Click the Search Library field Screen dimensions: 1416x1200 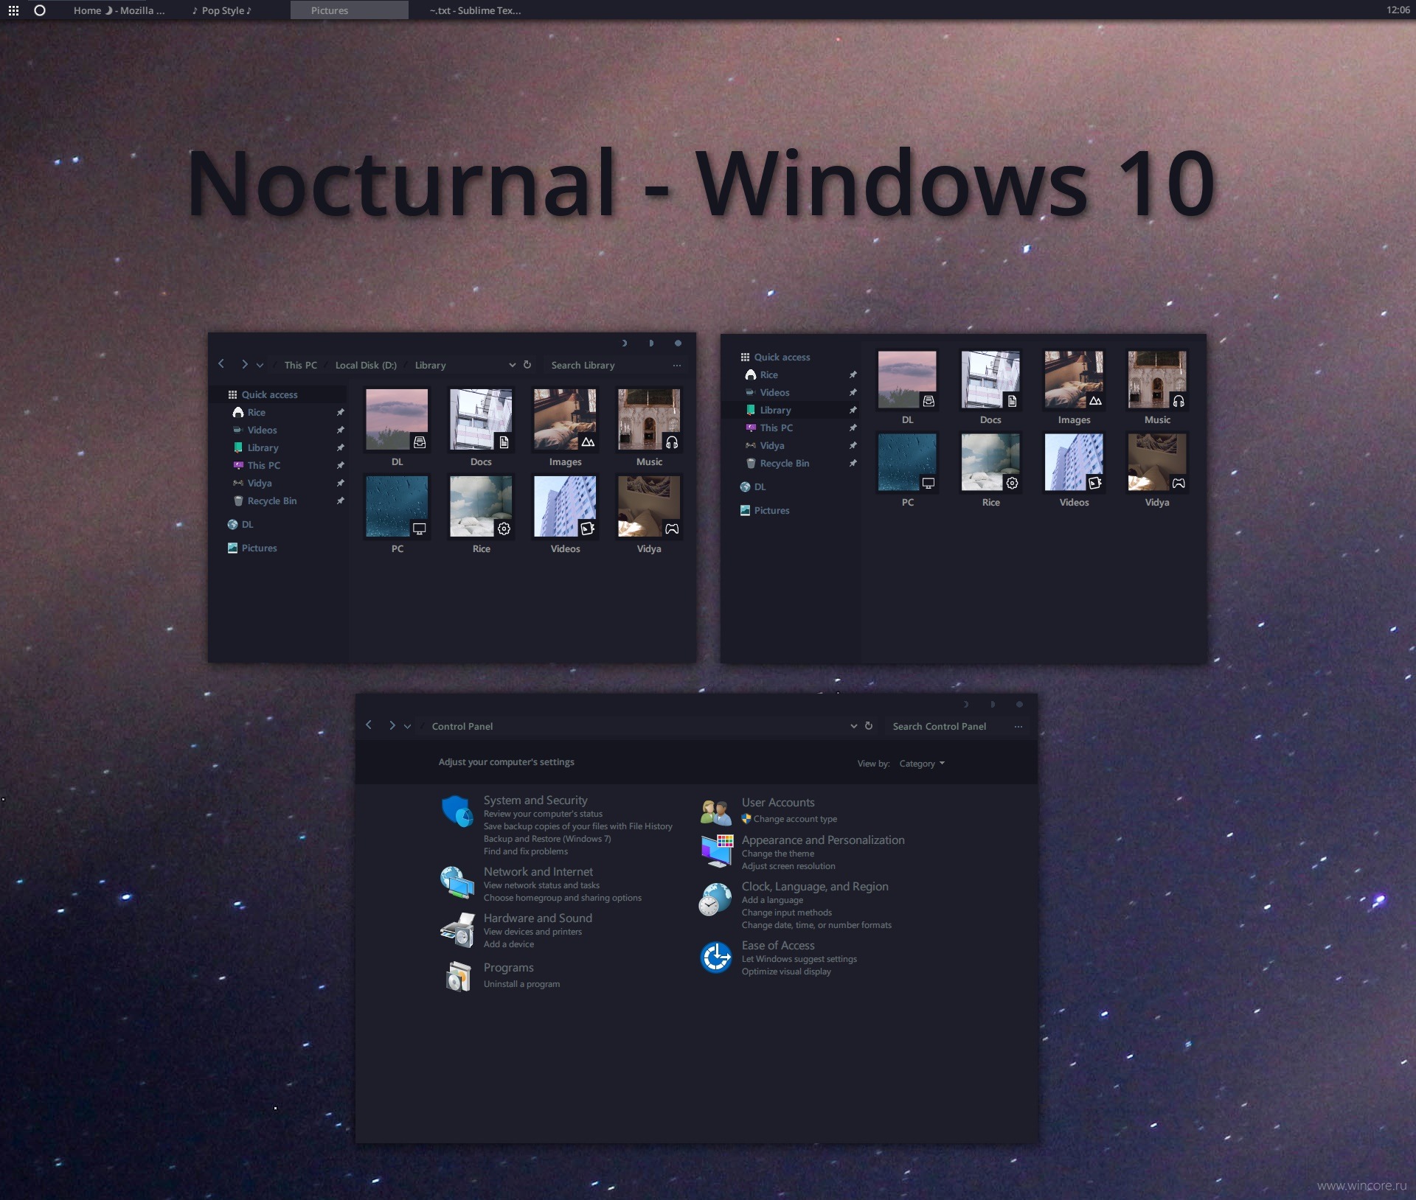click(605, 365)
